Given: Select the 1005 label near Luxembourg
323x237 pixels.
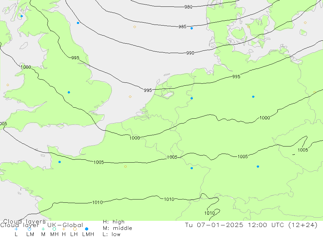Looking at the screenshot, I should click(172, 157).
